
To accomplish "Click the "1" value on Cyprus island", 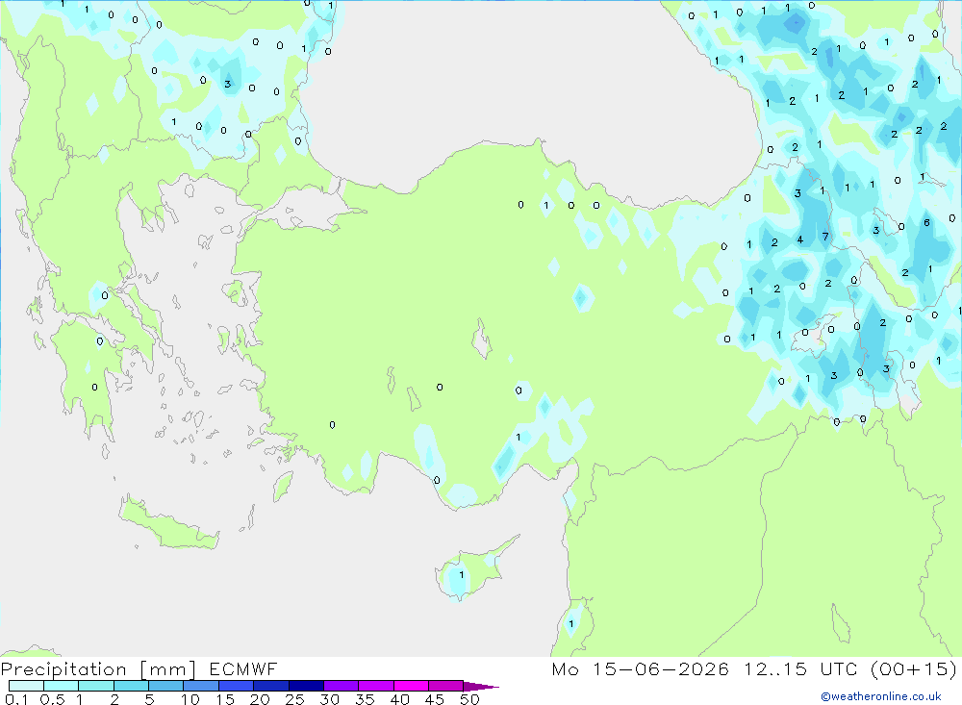I will point(462,575).
